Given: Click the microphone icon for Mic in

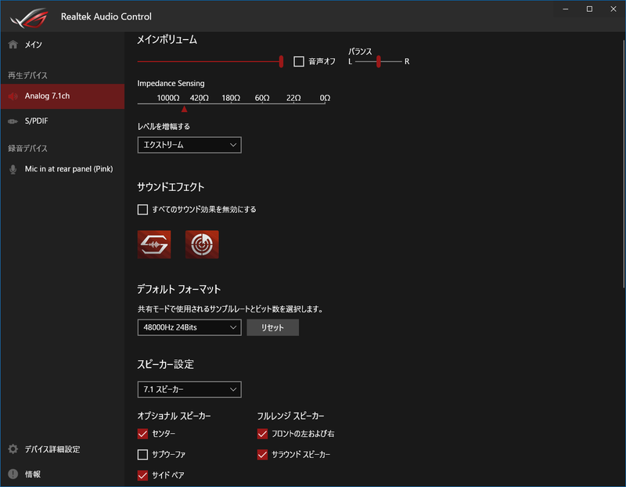Looking at the screenshot, I should click(x=13, y=169).
